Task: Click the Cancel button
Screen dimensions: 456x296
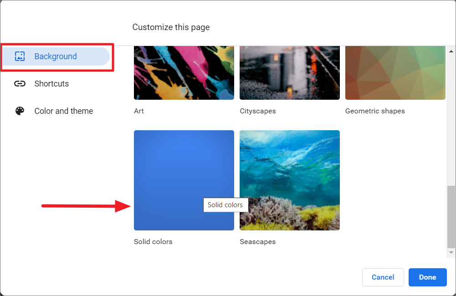Action: click(383, 277)
